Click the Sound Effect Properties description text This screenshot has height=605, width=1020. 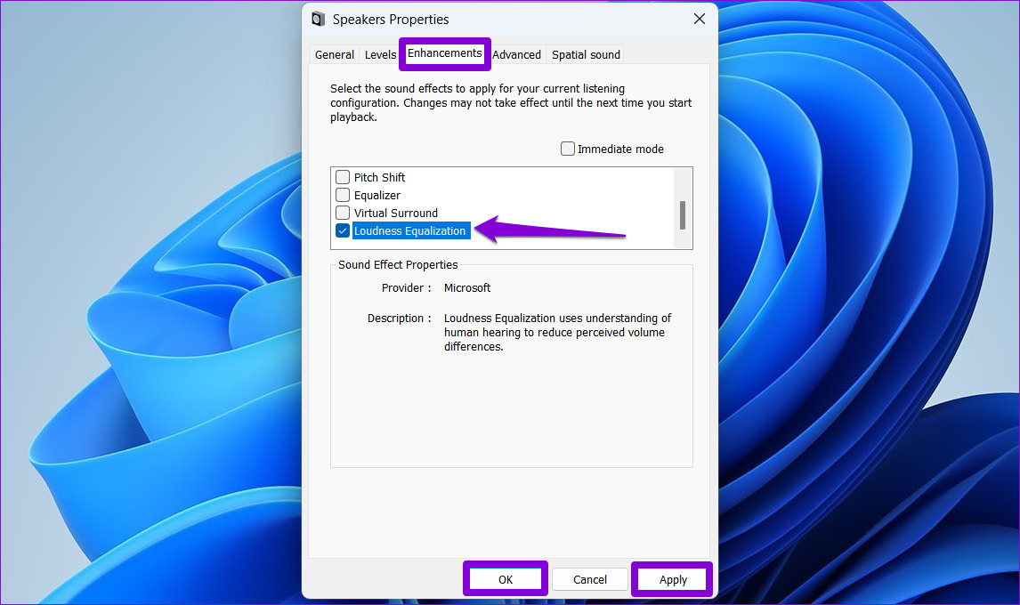coord(557,332)
